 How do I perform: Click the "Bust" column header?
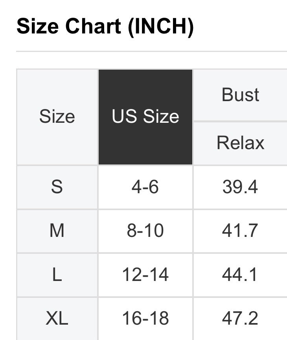240,95
